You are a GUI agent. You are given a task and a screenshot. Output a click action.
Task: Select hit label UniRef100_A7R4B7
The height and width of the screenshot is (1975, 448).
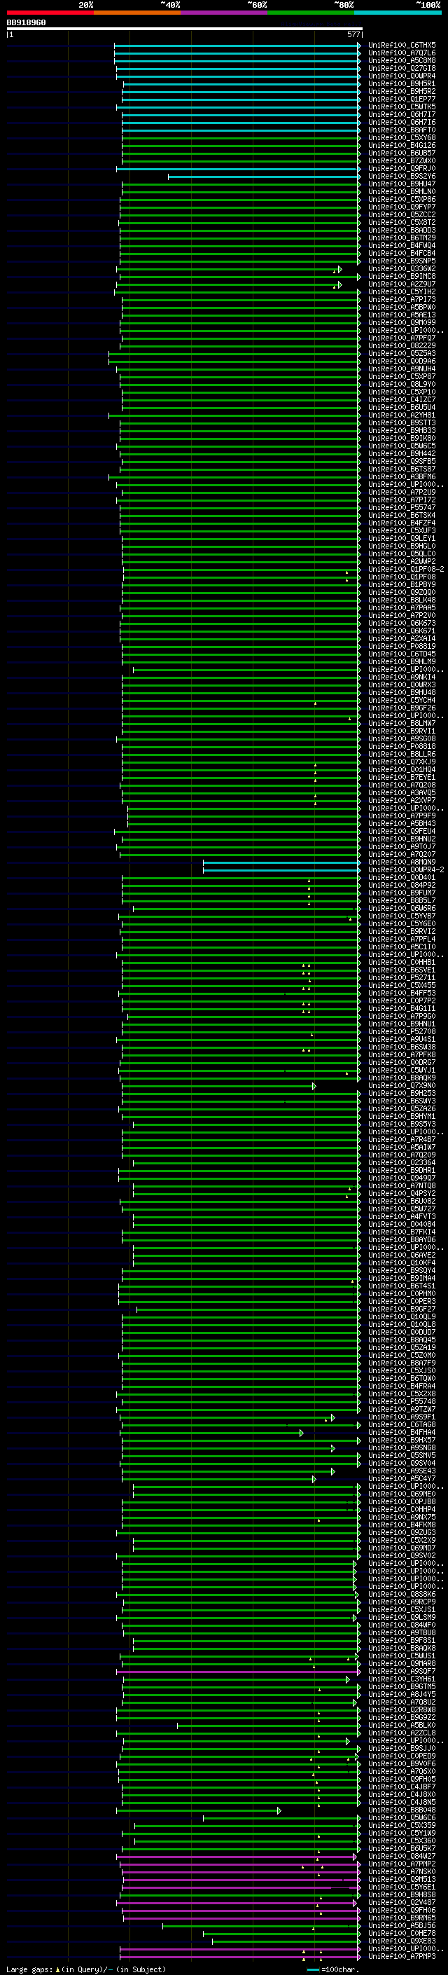point(402,1140)
